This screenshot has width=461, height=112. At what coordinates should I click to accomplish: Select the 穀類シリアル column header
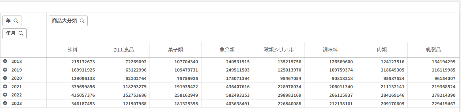pyautogui.click(x=279, y=50)
